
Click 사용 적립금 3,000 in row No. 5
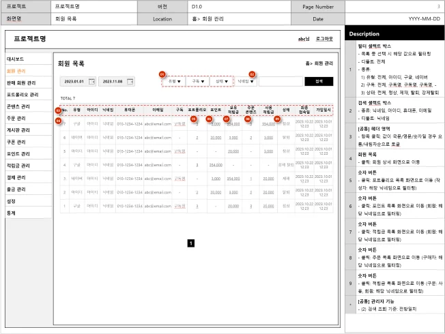[268, 151]
